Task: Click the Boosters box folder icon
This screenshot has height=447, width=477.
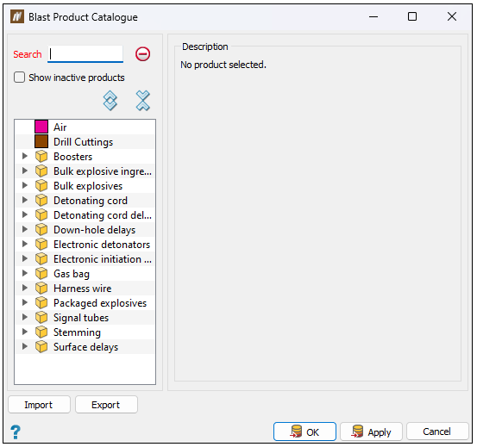Action: tap(41, 157)
